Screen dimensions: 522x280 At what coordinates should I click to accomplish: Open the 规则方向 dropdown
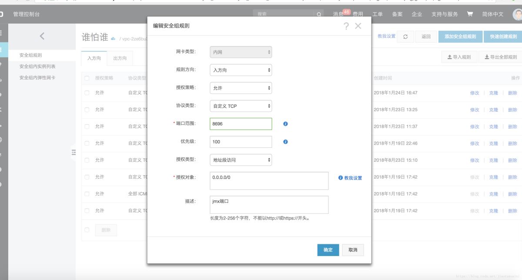click(x=241, y=70)
